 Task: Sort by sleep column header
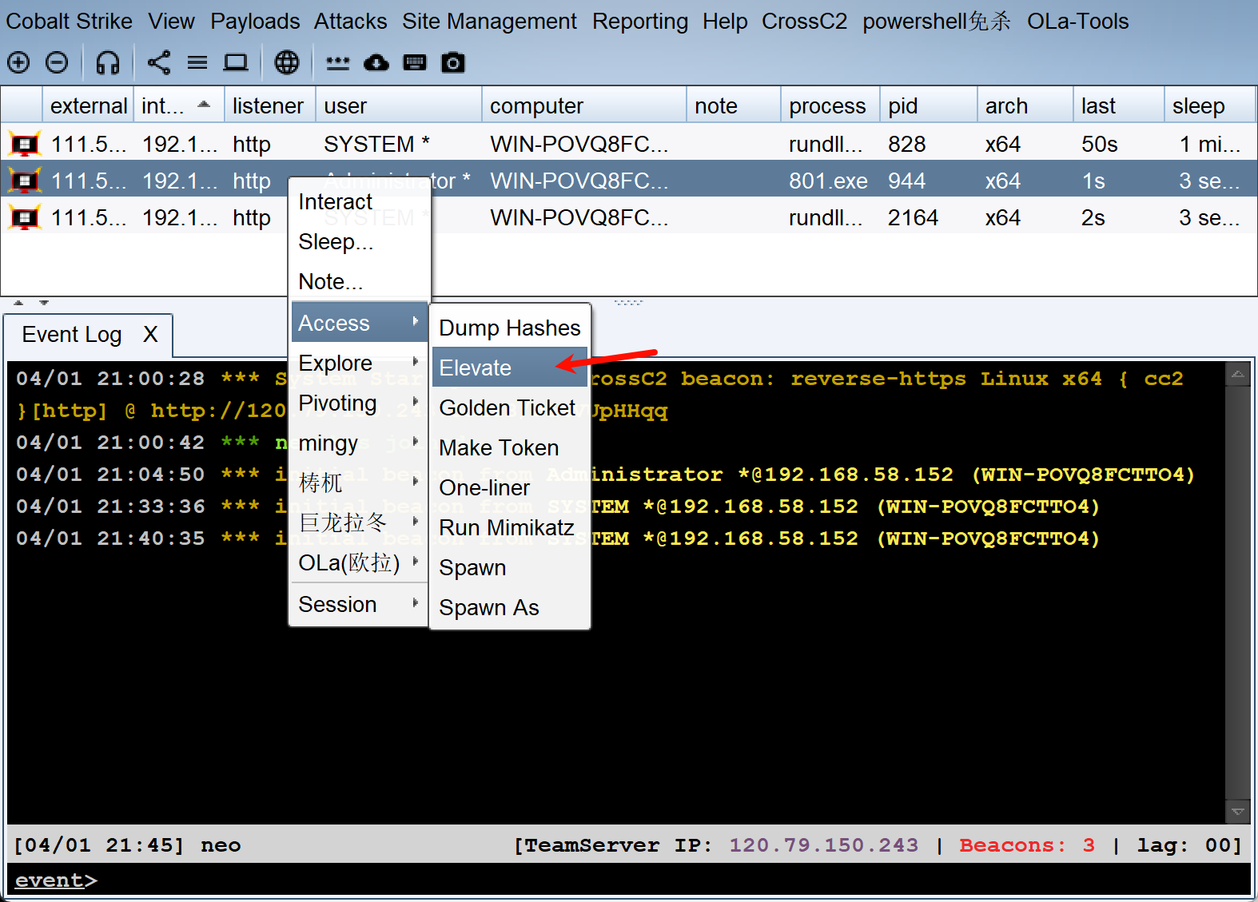tap(1209, 105)
